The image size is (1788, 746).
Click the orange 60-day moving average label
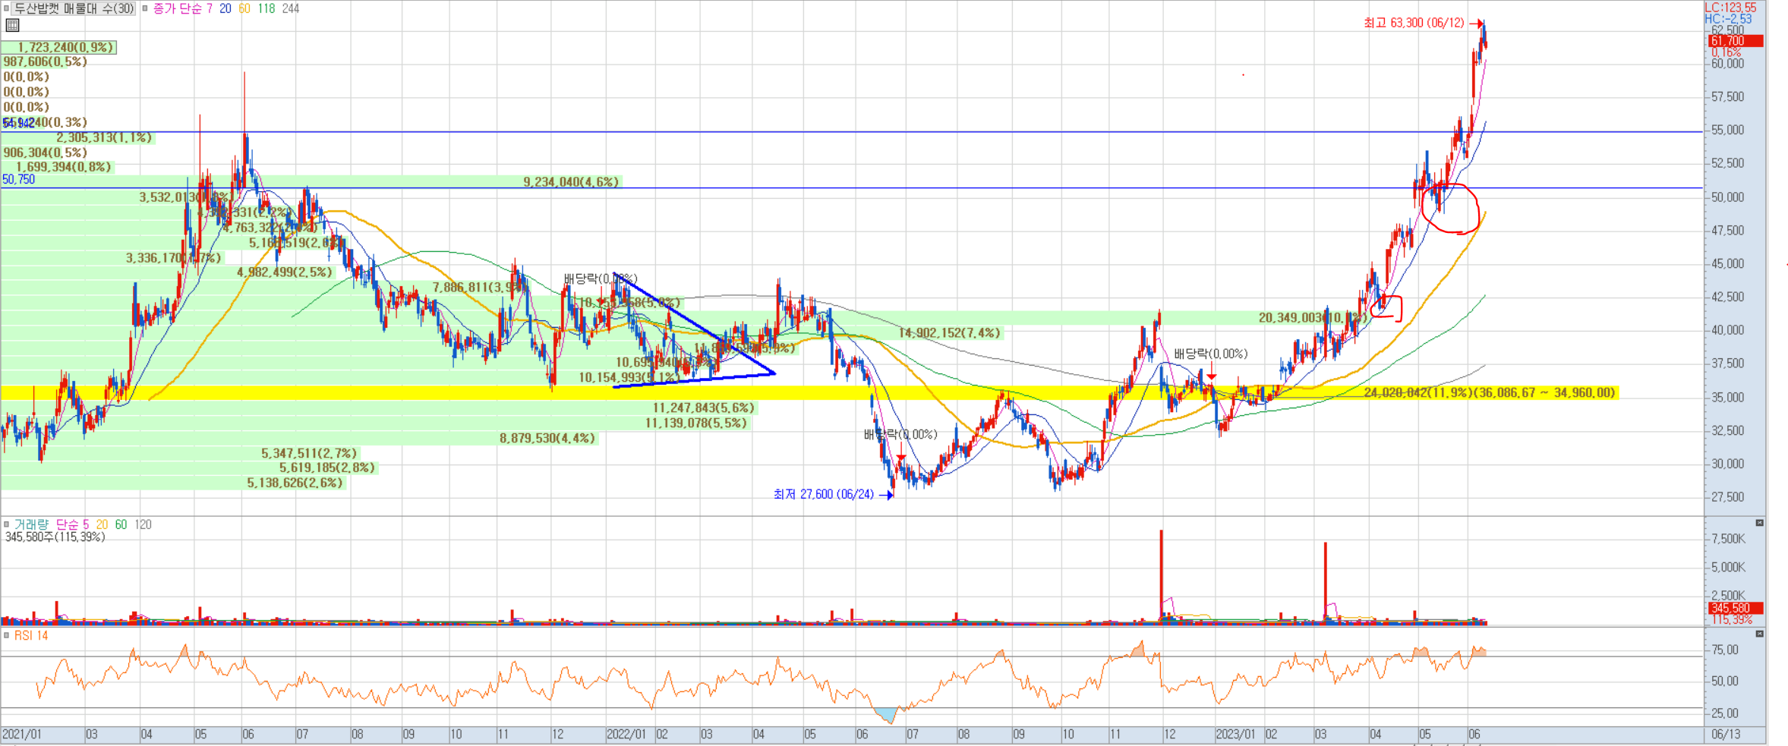tap(244, 9)
